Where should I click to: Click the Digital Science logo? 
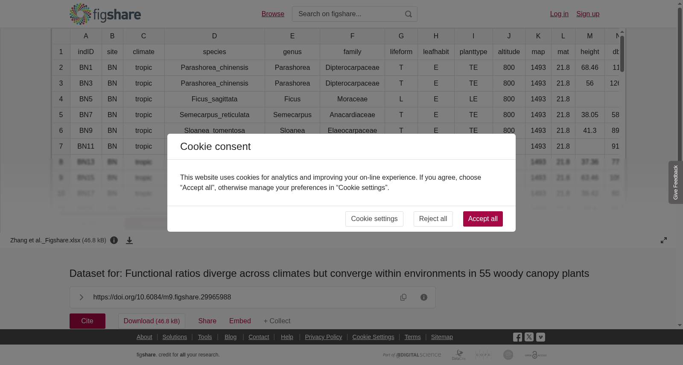[412, 355]
